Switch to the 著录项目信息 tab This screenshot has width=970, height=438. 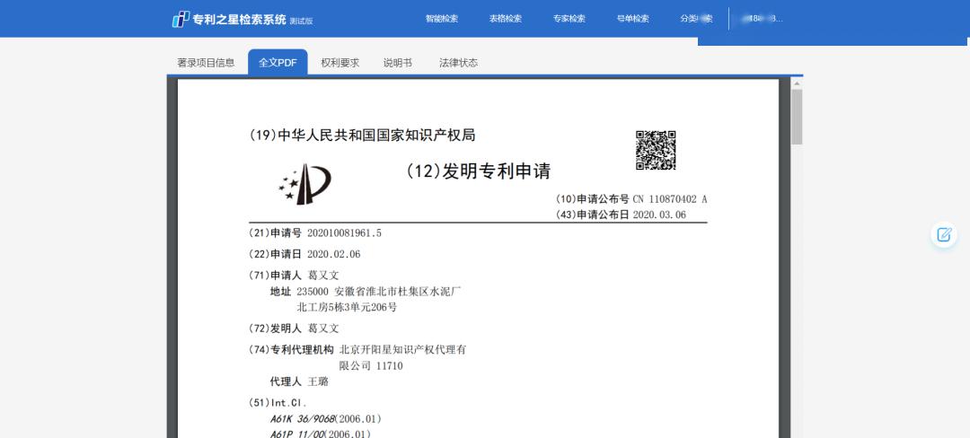click(206, 63)
